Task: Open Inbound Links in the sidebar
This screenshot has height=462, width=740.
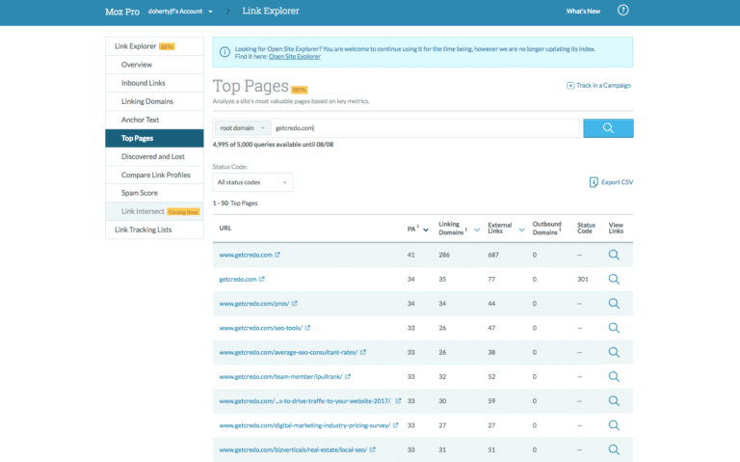Action: (x=154, y=83)
